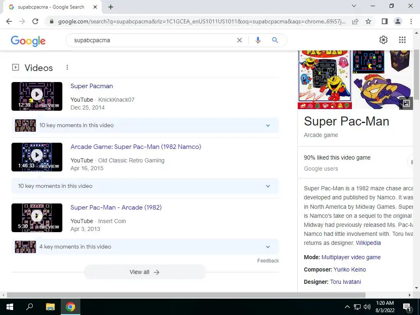
Task: Open the Google apps grid
Action: click(402, 40)
